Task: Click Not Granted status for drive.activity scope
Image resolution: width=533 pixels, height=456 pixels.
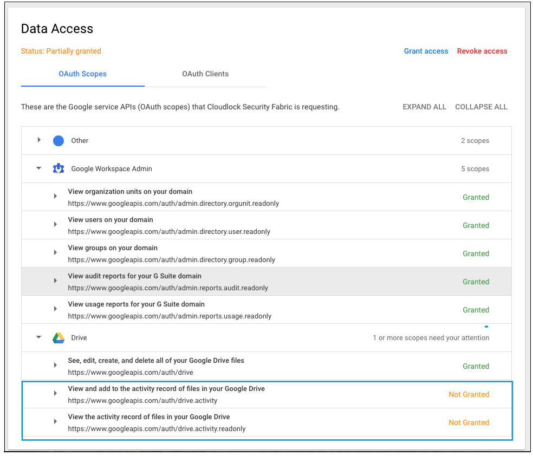Action: tap(469, 395)
